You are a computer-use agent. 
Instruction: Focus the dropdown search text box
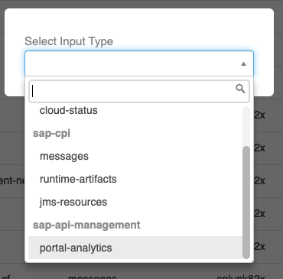tap(139, 91)
